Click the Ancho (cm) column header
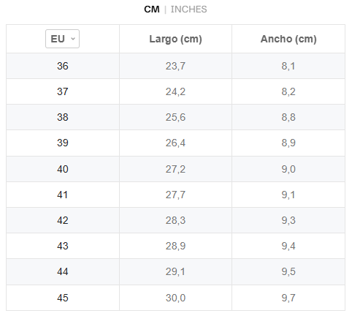This screenshot has height=316, width=352. click(288, 39)
